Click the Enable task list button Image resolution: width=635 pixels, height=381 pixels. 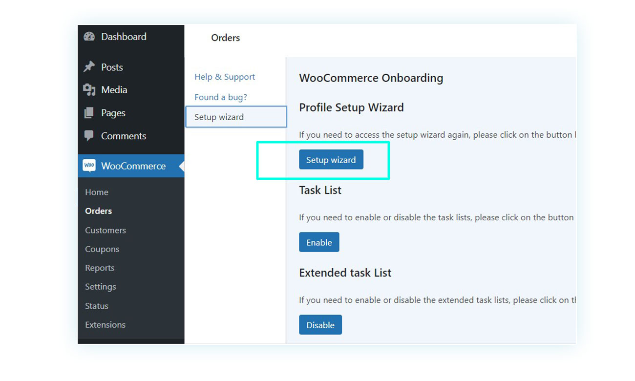point(319,242)
